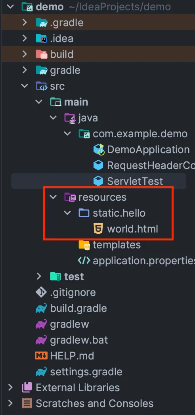The width and height of the screenshot is (195, 415).
Task: Click the gradle folder icon
Action: tap(41, 70)
